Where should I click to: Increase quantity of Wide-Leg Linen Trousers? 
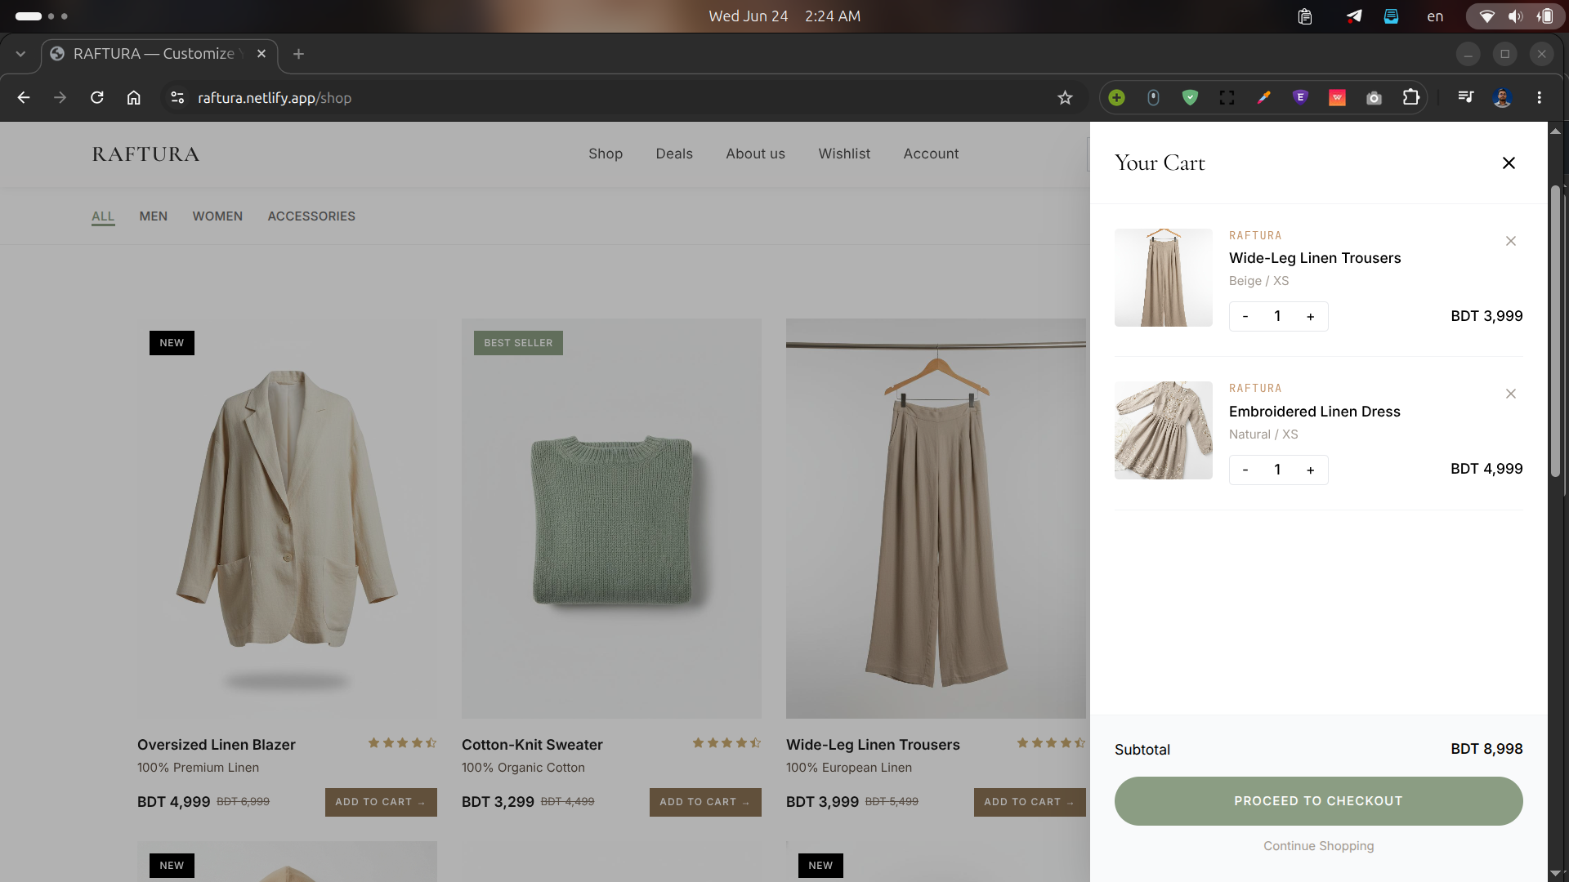(1311, 317)
